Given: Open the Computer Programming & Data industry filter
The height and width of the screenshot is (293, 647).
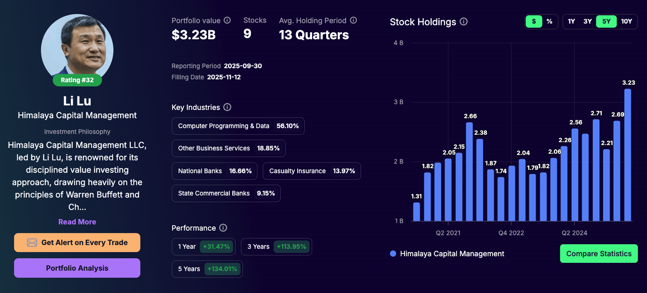Looking at the screenshot, I should pyautogui.click(x=238, y=126).
